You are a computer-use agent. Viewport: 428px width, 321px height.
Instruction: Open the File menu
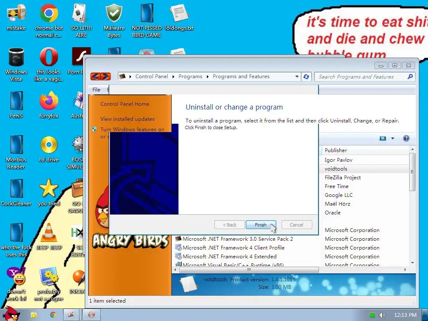click(96, 89)
